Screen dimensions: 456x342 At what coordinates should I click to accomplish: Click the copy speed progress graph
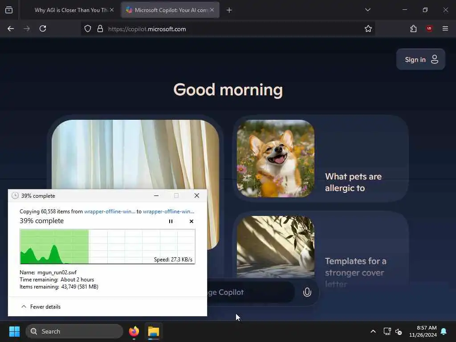click(x=107, y=247)
